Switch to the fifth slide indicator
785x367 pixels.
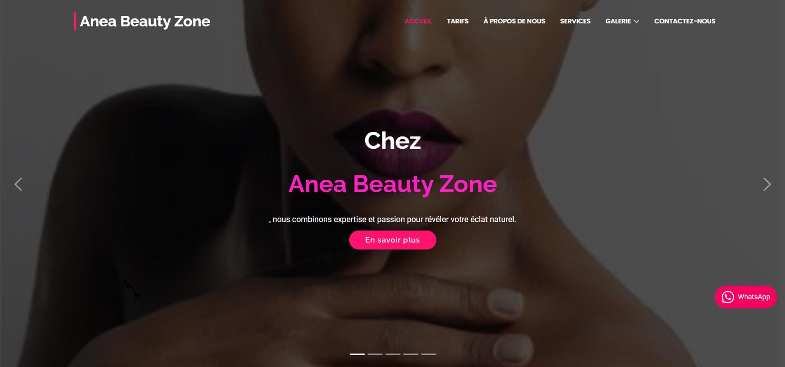pos(429,354)
